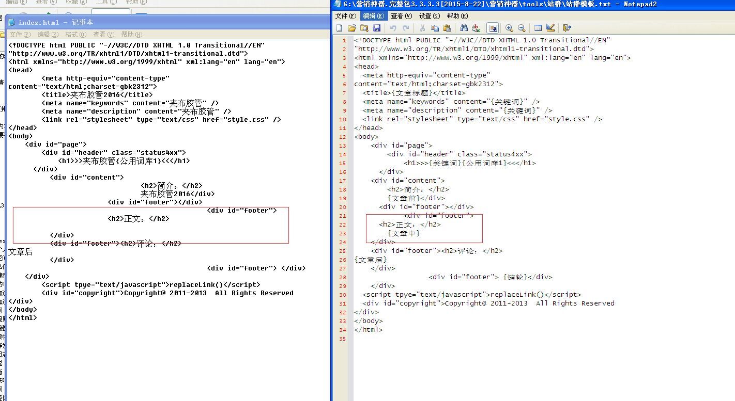Open 格式(O) menu in index.html Notepad

(x=75, y=35)
